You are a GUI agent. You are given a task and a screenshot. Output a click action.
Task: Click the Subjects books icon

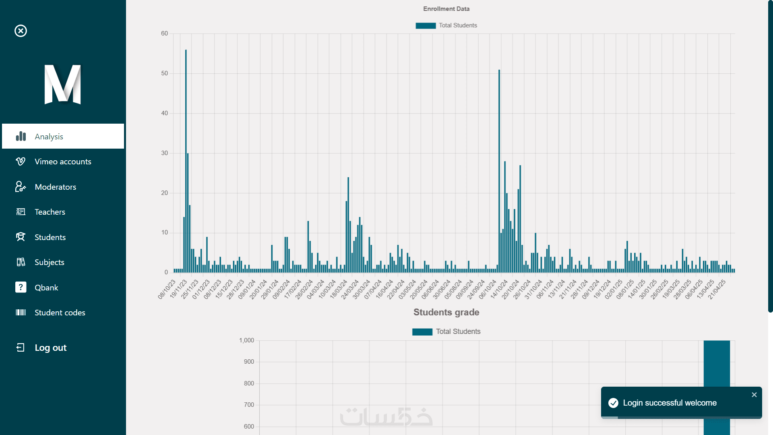tap(21, 262)
